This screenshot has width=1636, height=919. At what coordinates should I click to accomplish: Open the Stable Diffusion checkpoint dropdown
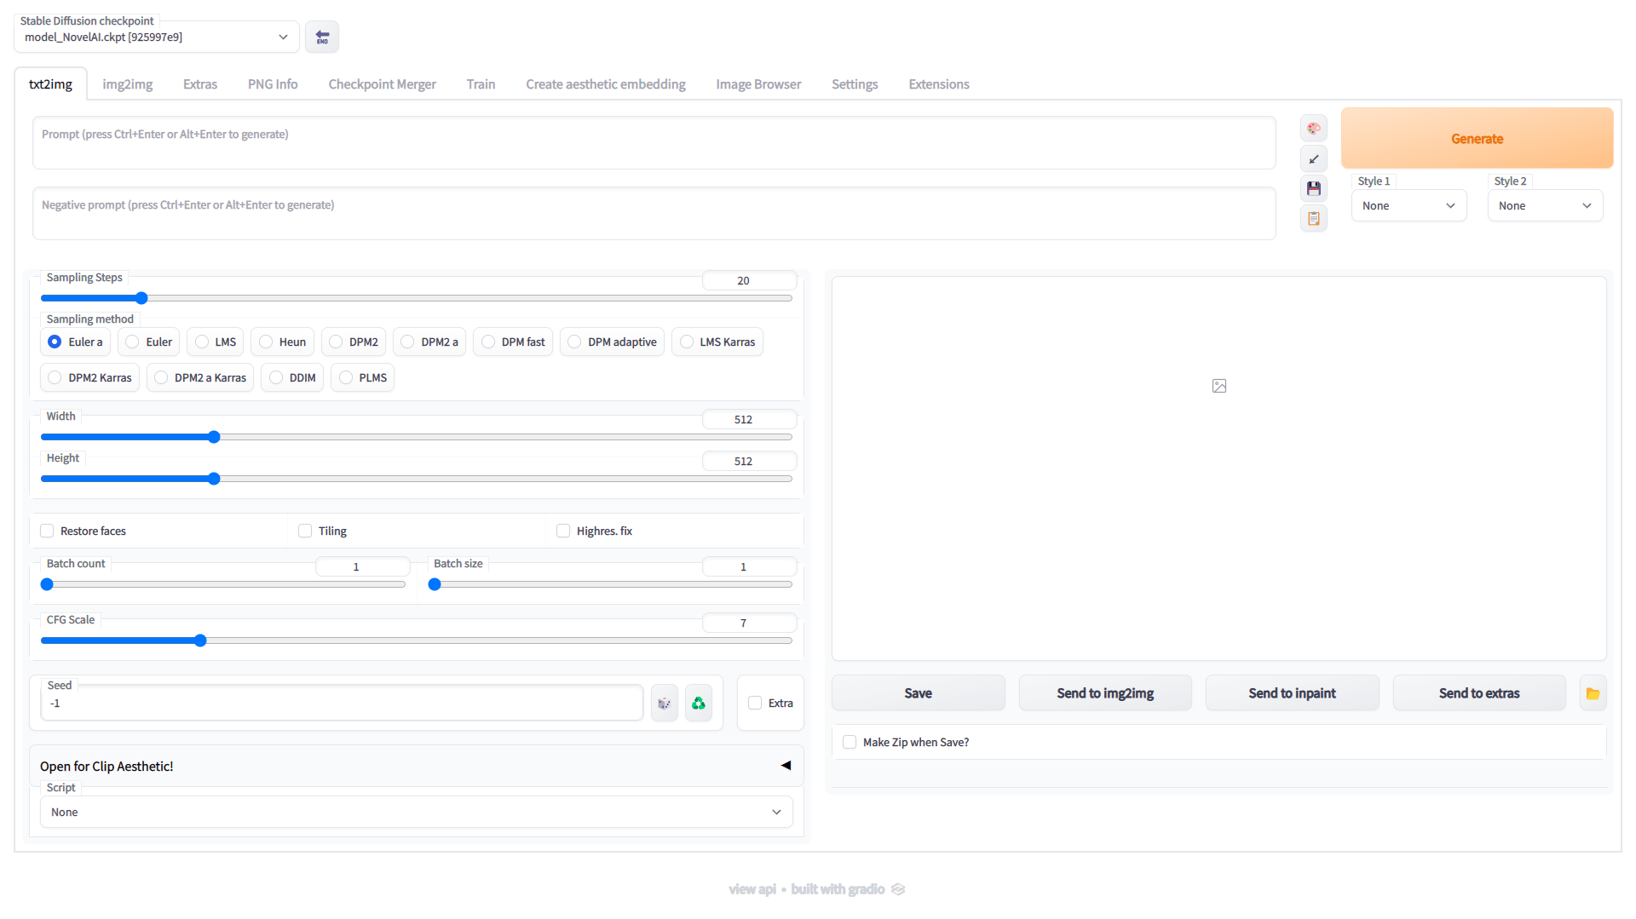[x=157, y=37]
